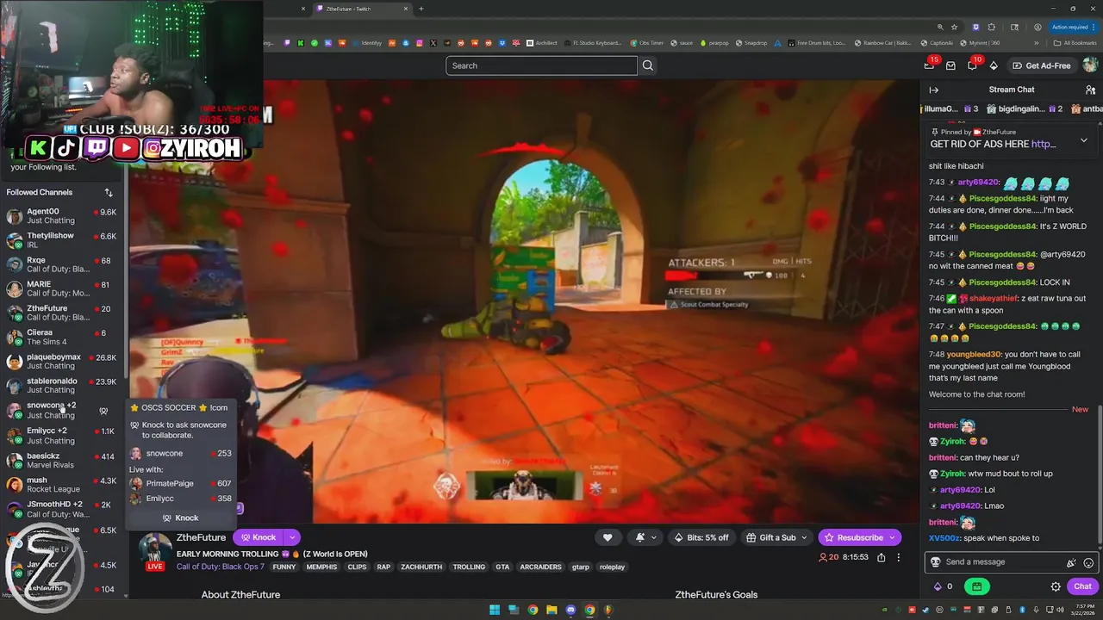Open browser extensions puzzle icon

pyautogui.click(x=992, y=27)
